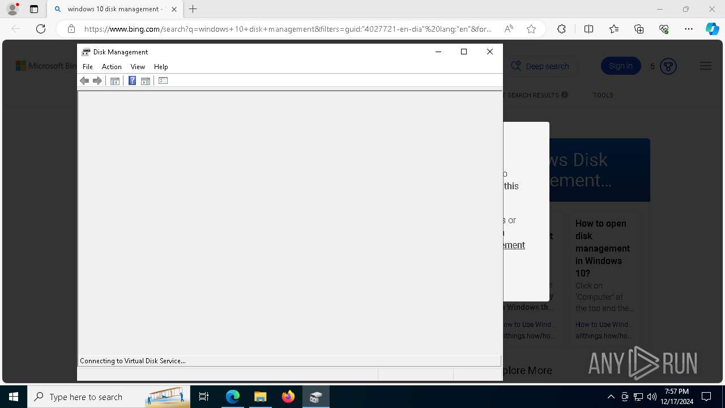Open Edge Favorites list
Image resolution: width=725 pixels, height=408 pixels.
pyautogui.click(x=614, y=29)
